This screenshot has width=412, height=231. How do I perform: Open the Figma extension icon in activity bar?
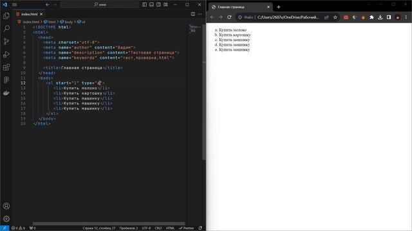pos(6,80)
